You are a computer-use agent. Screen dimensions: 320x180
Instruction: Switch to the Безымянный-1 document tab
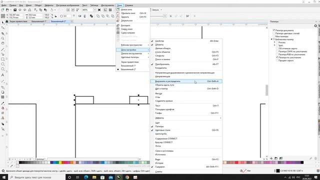tap(39, 21)
